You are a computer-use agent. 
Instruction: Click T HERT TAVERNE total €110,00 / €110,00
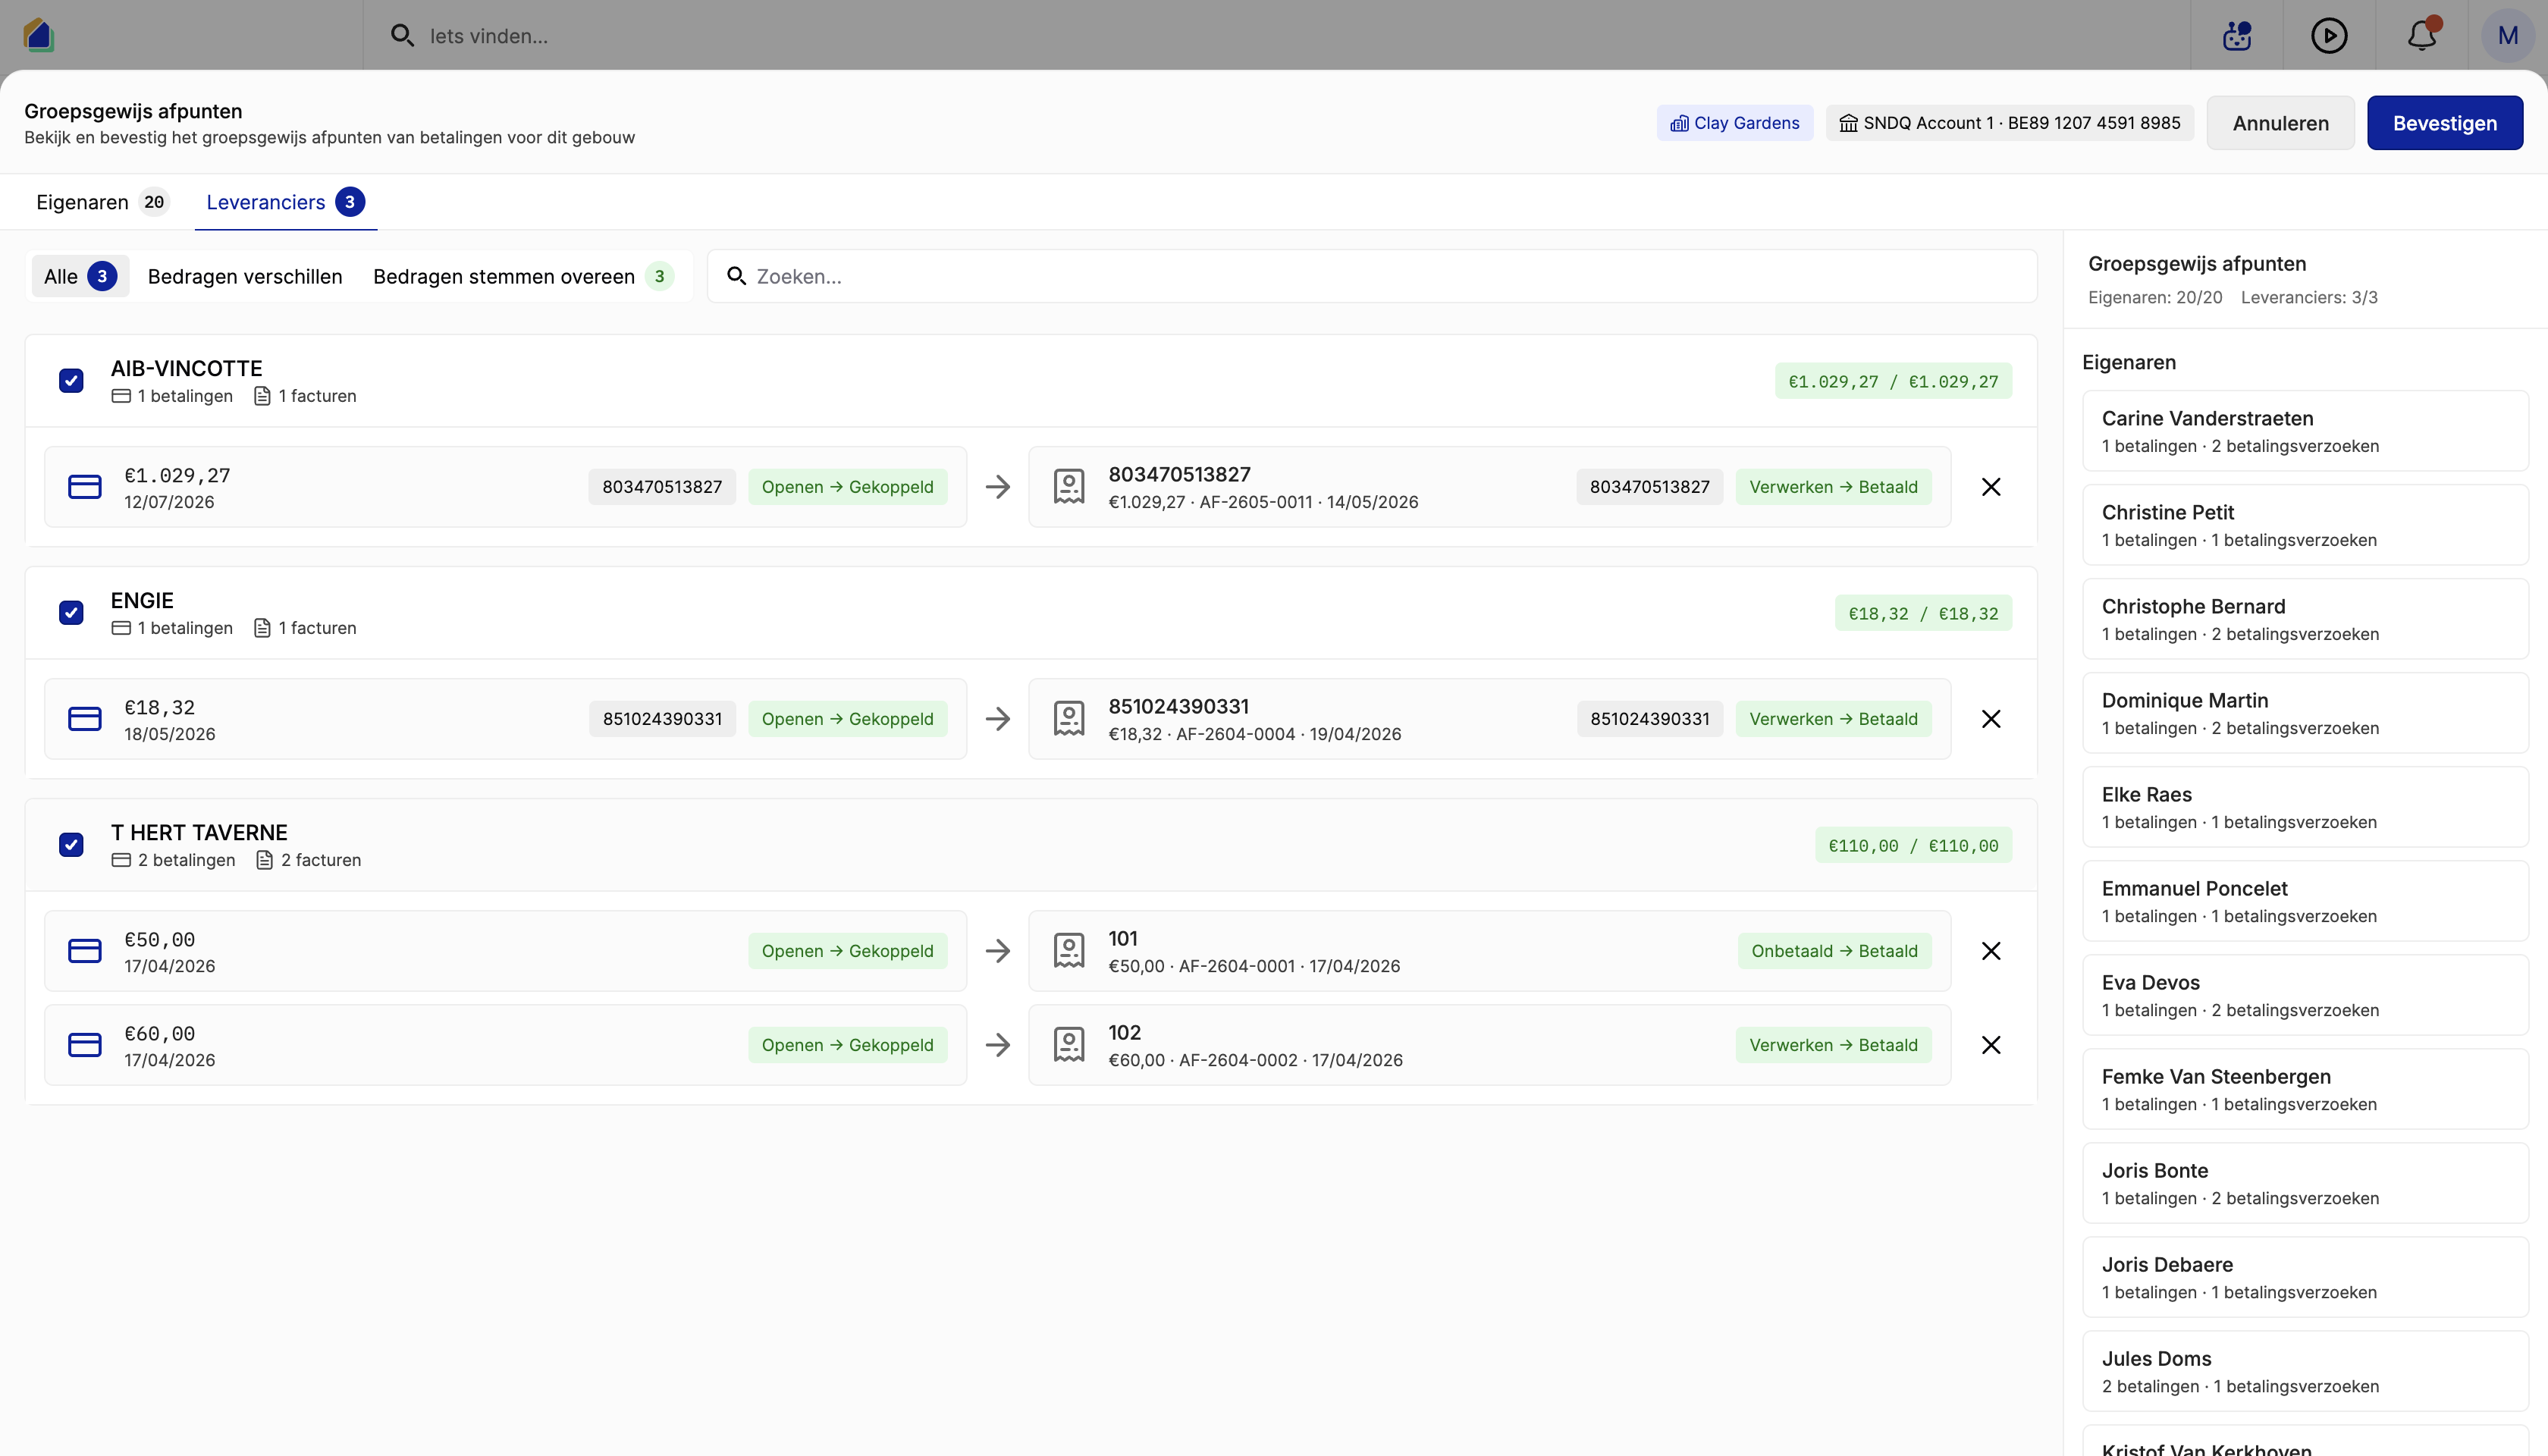pos(1913,845)
